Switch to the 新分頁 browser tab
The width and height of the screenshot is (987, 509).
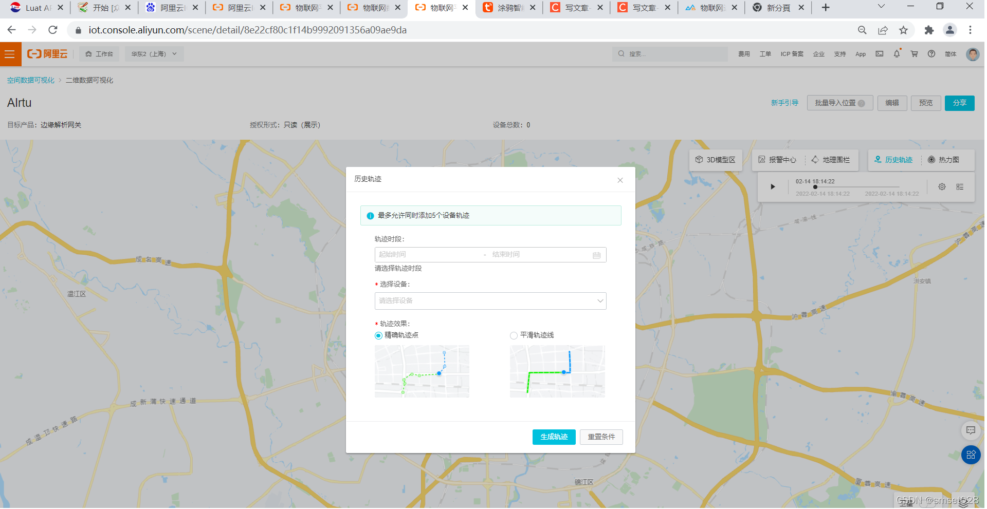778,8
